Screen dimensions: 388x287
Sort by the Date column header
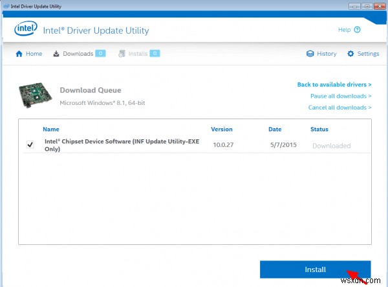[275, 129]
